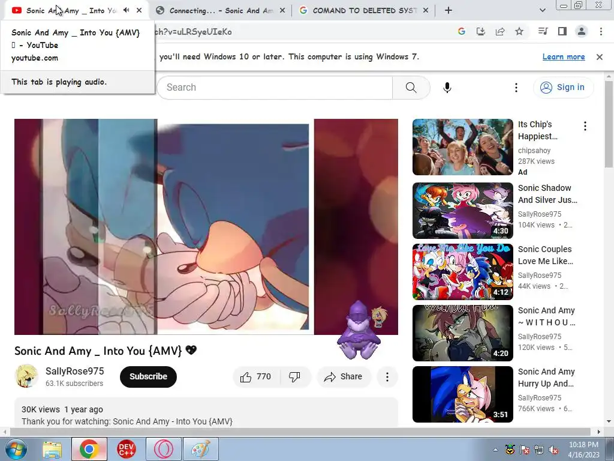The height and width of the screenshot is (461, 614).
Task: Open the Its Chip's Happiest ad thumbnail
Action: [x=462, y=147]
